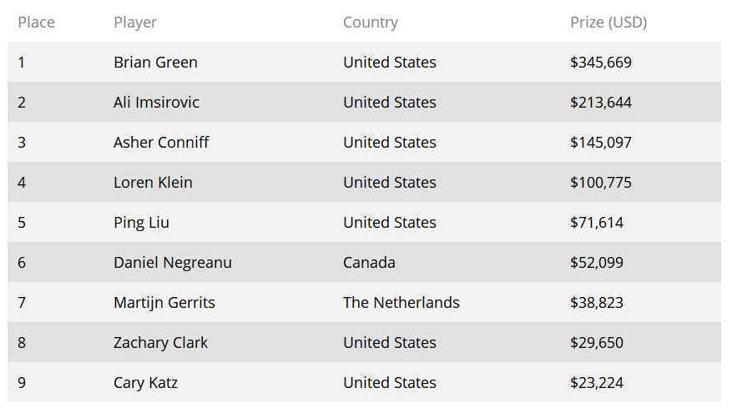Click the Canada country cell
Image resolution: width=732 pixels, height=413 pixels.
coord(369,263)
